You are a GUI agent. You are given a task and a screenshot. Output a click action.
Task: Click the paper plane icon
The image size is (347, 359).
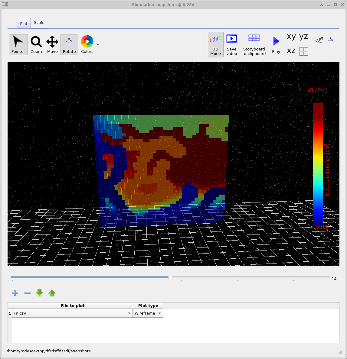[319, 40]
